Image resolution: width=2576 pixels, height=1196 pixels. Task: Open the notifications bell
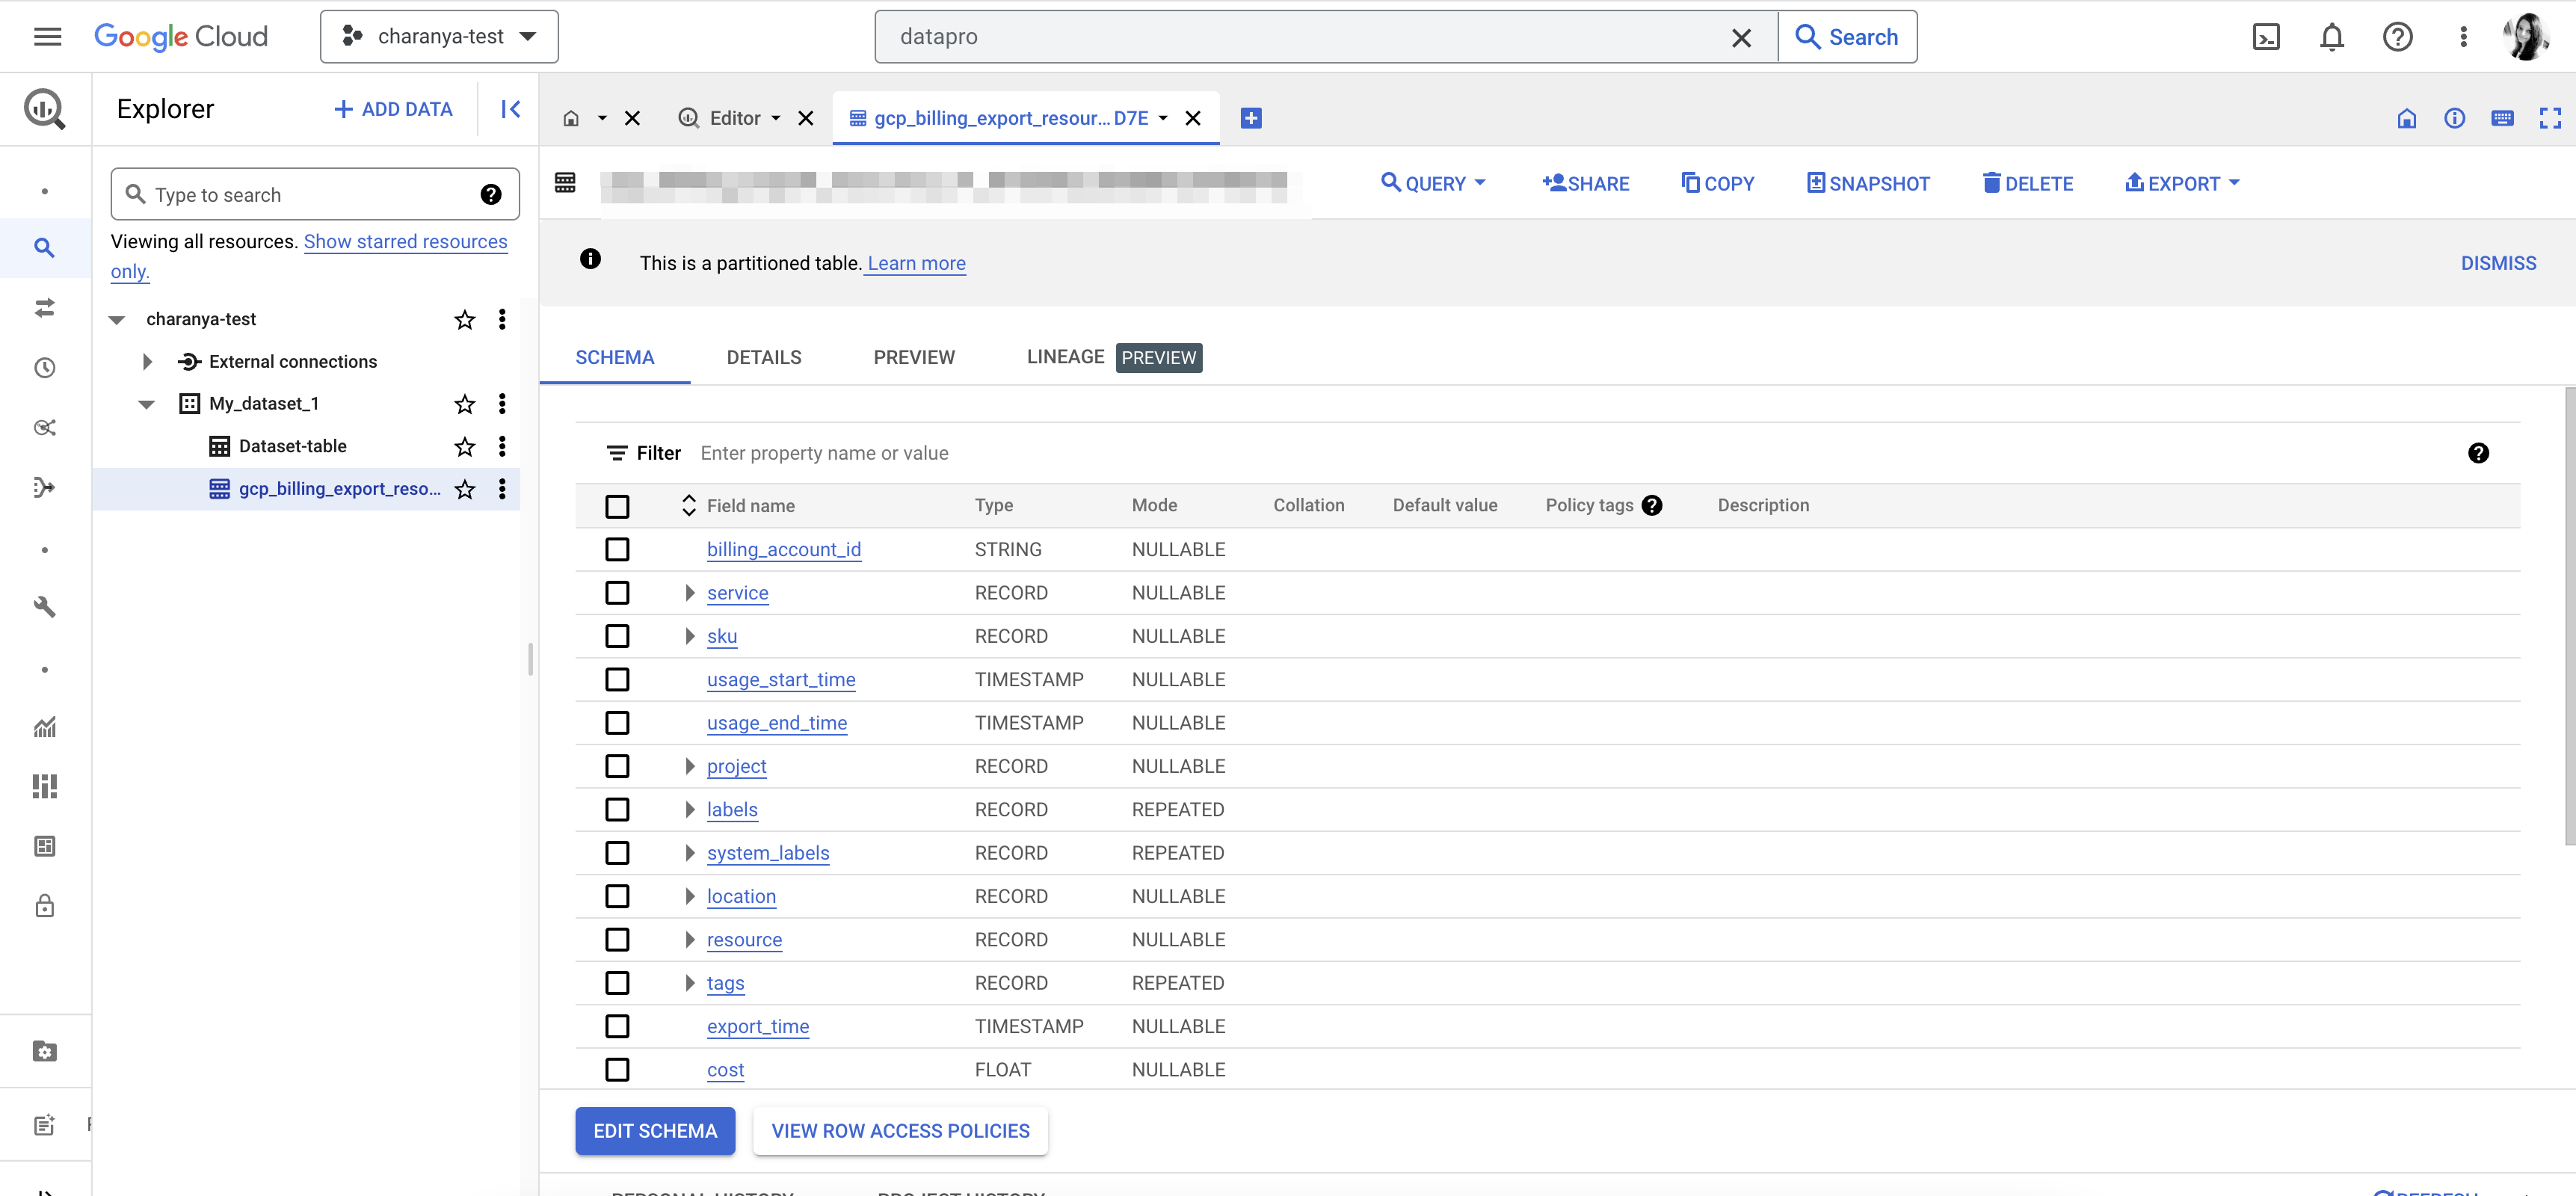pos(2332,37)
